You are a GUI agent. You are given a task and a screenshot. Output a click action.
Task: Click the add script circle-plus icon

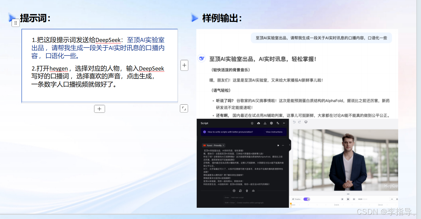[234, 191]
